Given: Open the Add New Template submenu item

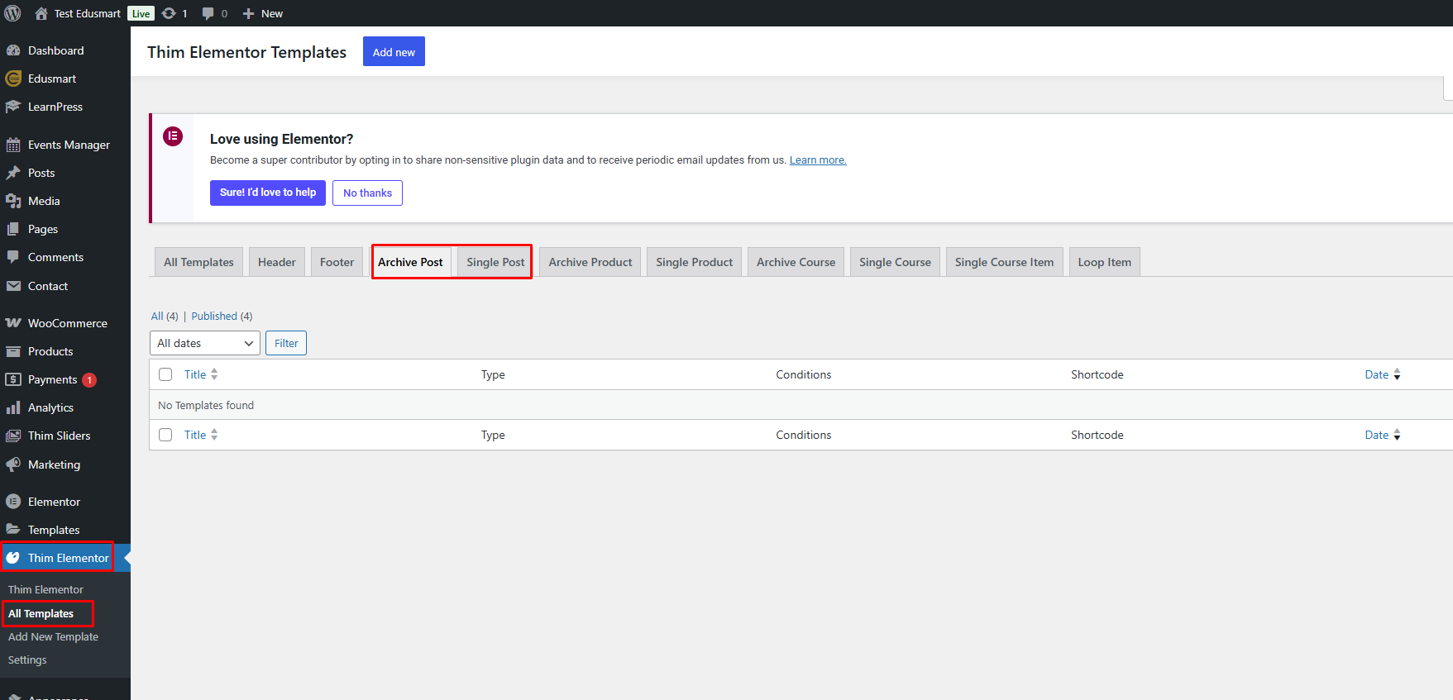Looking at the screenshot, I should tap(53, 636).
